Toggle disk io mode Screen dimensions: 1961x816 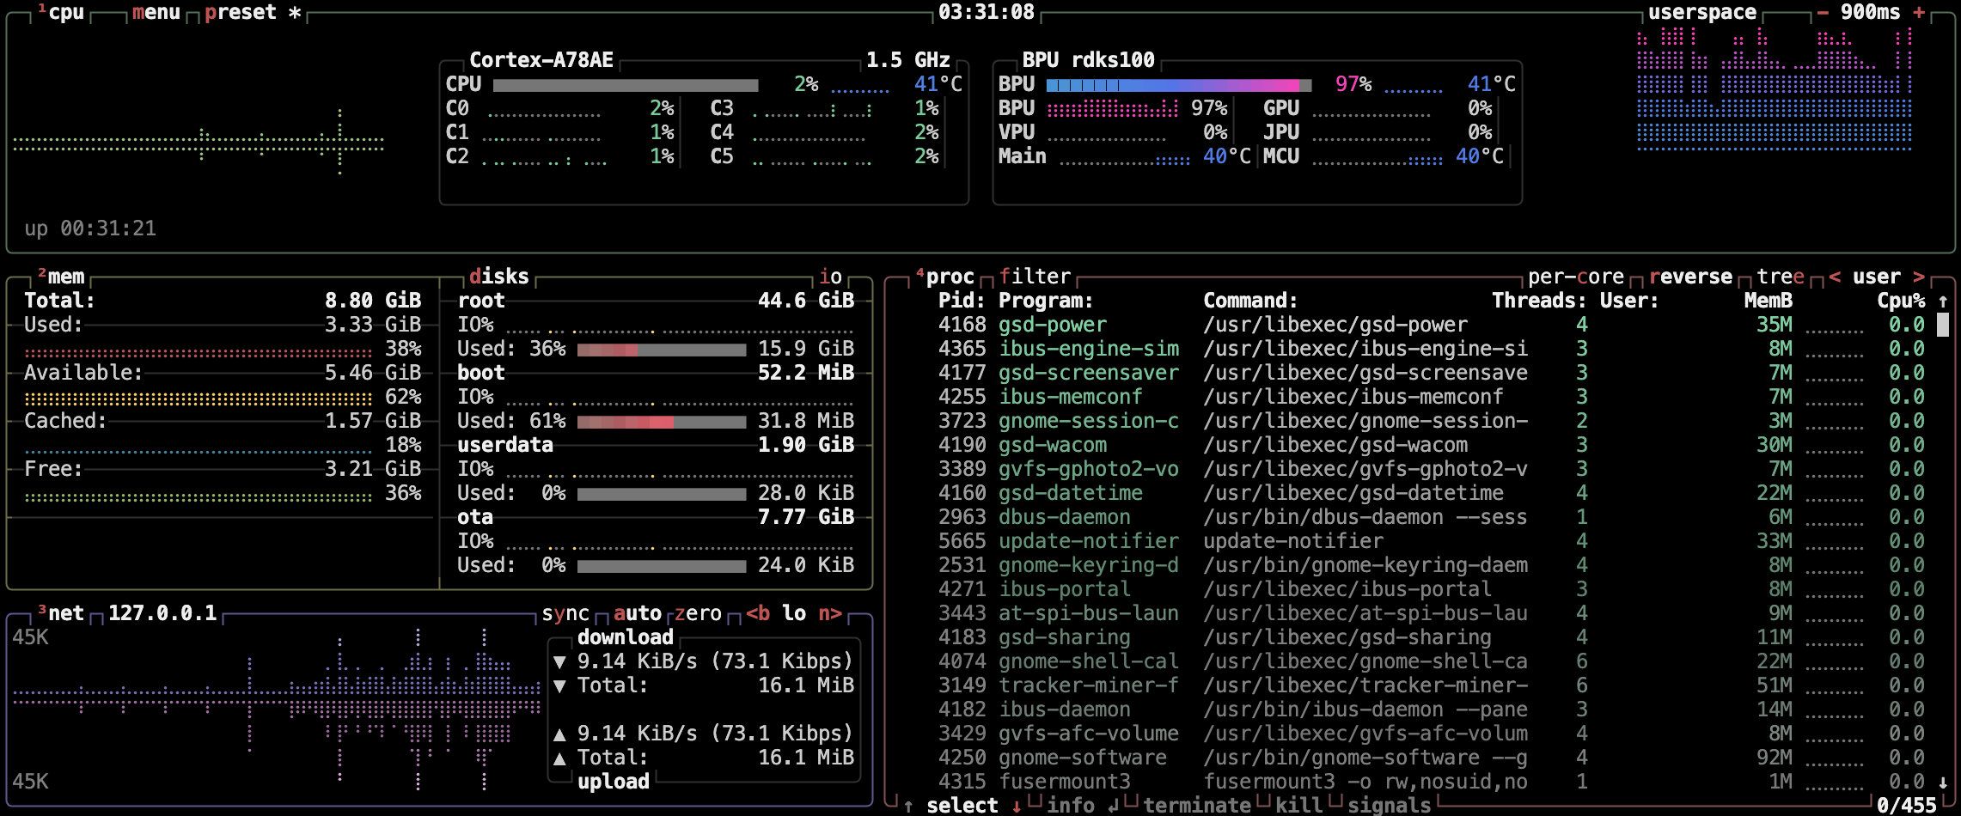830,277
